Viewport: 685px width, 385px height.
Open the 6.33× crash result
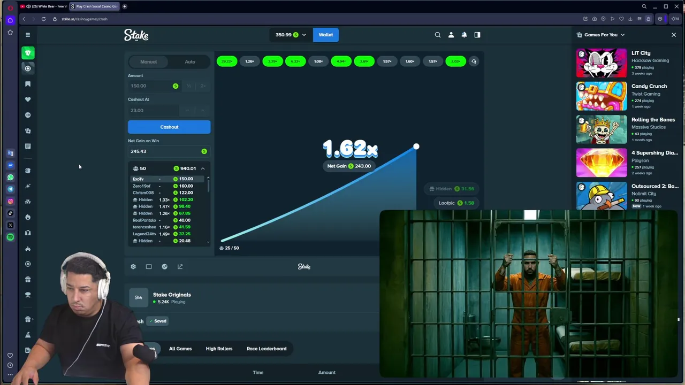pos(295,61)
